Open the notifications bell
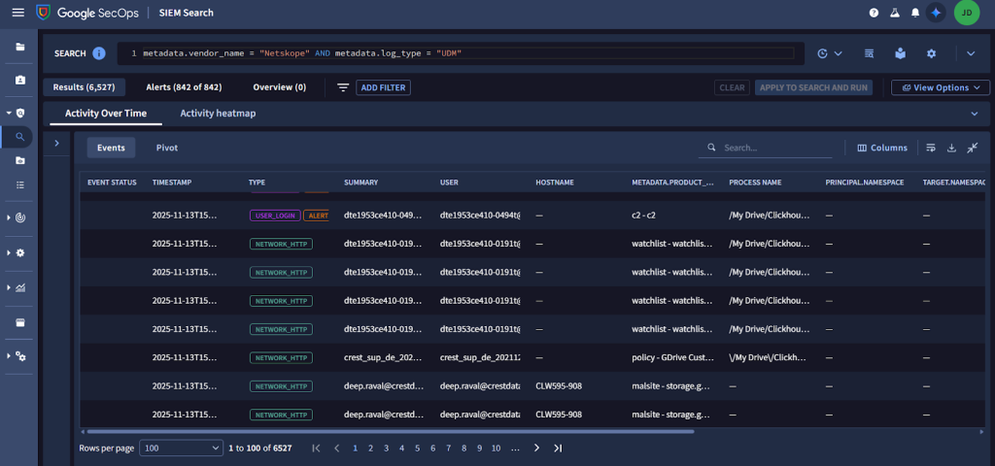The height and width of the screenshot is (466, 995). pos(915,13)
